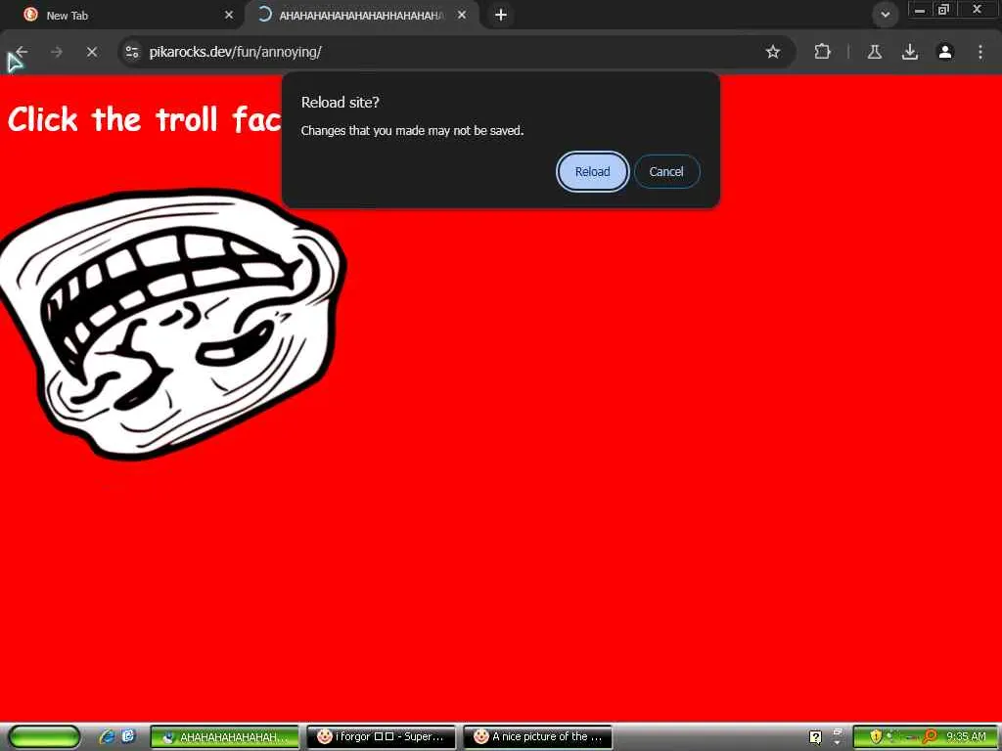This screenshot has width=1002, height=751.
Task: Click the second quick launch icon
Action: coord(128,736)
